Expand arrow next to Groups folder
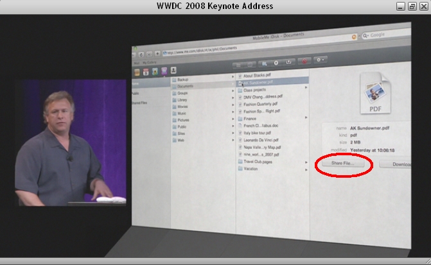This screenshot has height=265, width=431. pyautogui.click(x=233, y=90)
